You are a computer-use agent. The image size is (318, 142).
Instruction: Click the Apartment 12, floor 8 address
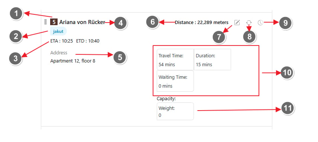pos(72,61)
